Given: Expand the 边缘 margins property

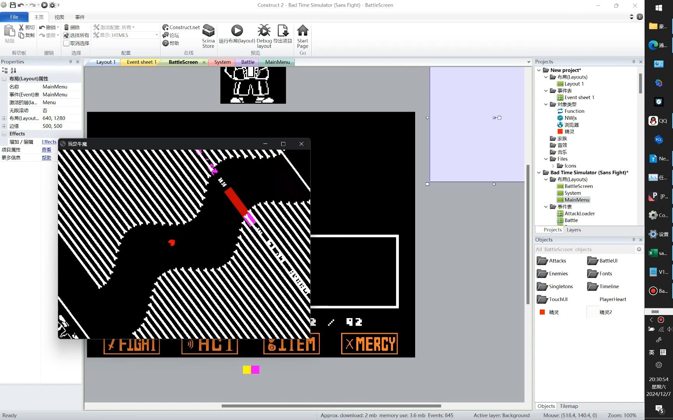Looking at the screenshot, I should tap(4, 126).
